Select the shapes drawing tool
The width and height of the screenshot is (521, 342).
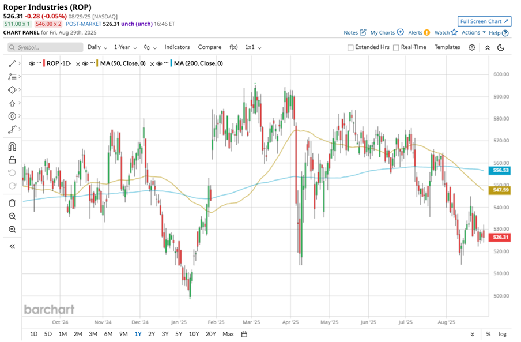click(x=12, y=90)
